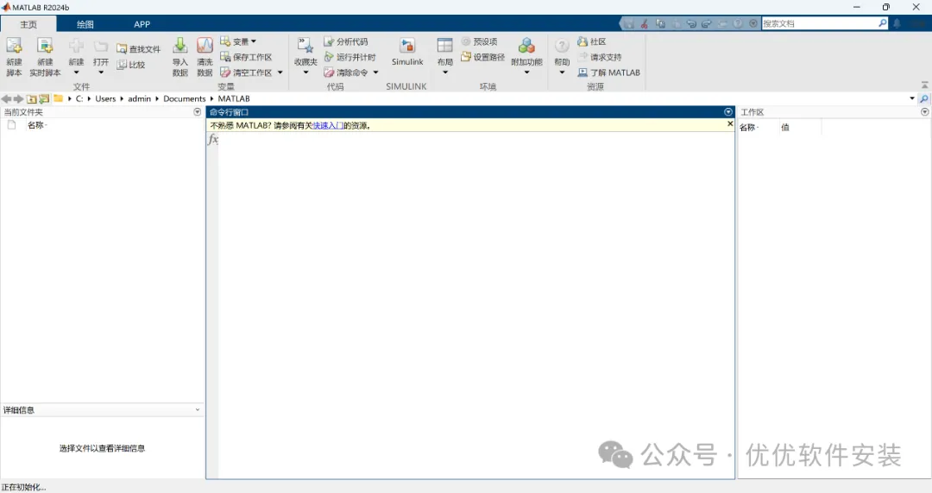Switch to the 主页 (Home) tab

pyautogui.click(x=28, y=24)
